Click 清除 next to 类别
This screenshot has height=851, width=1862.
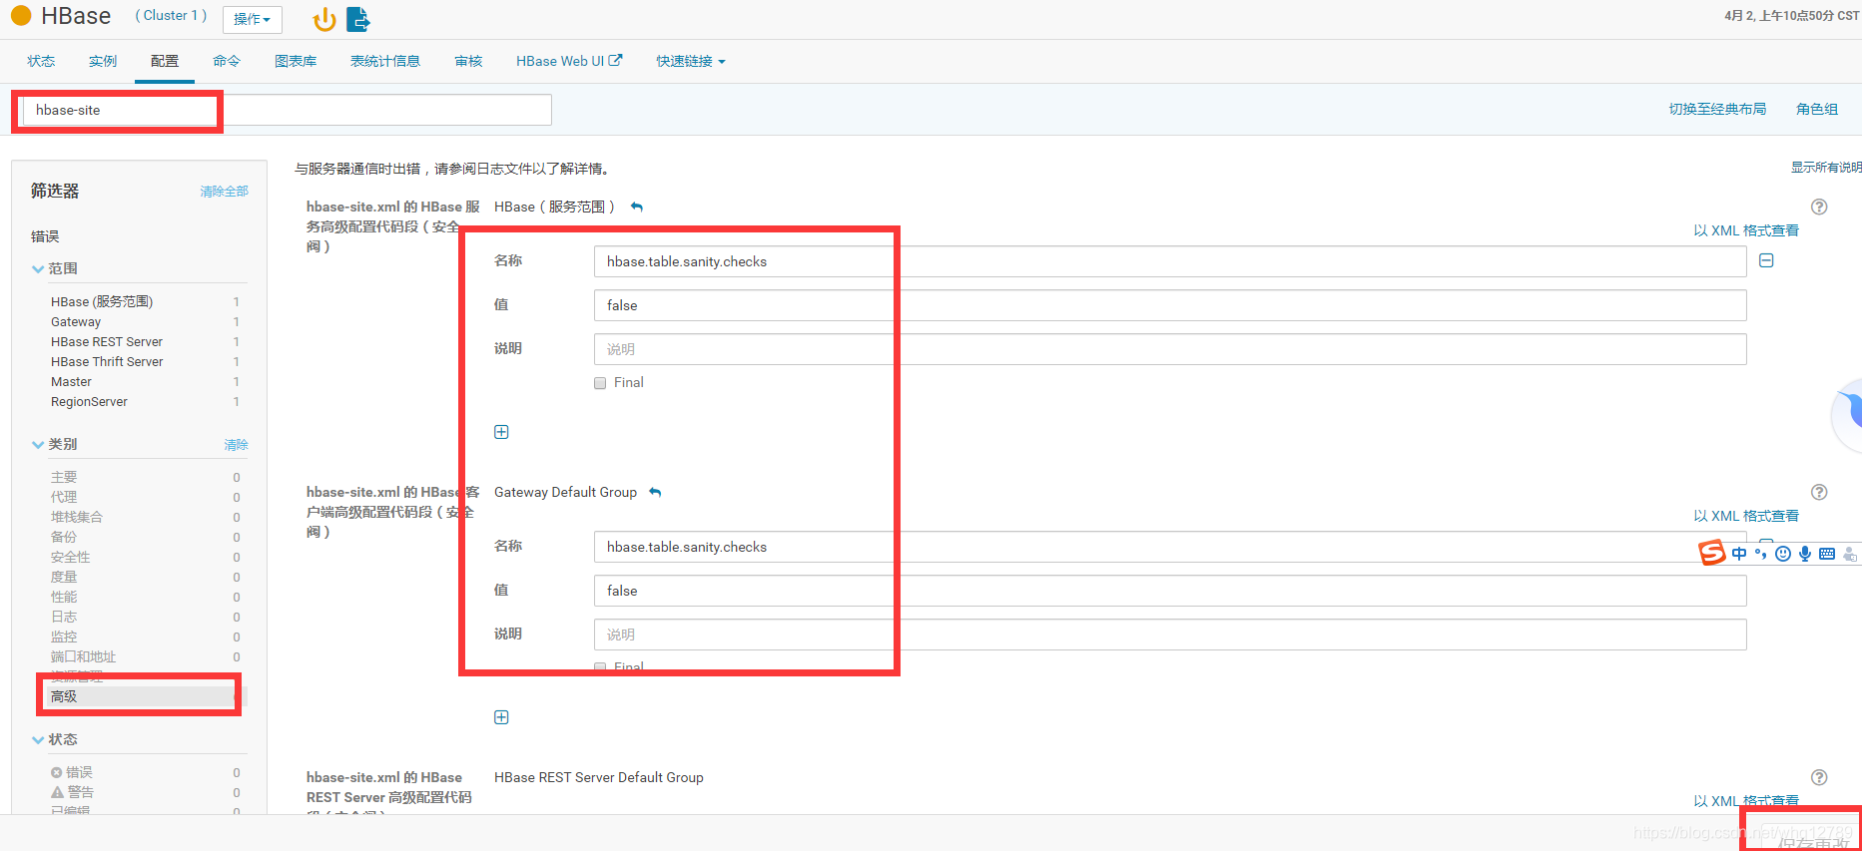click(x=236, y=445)
